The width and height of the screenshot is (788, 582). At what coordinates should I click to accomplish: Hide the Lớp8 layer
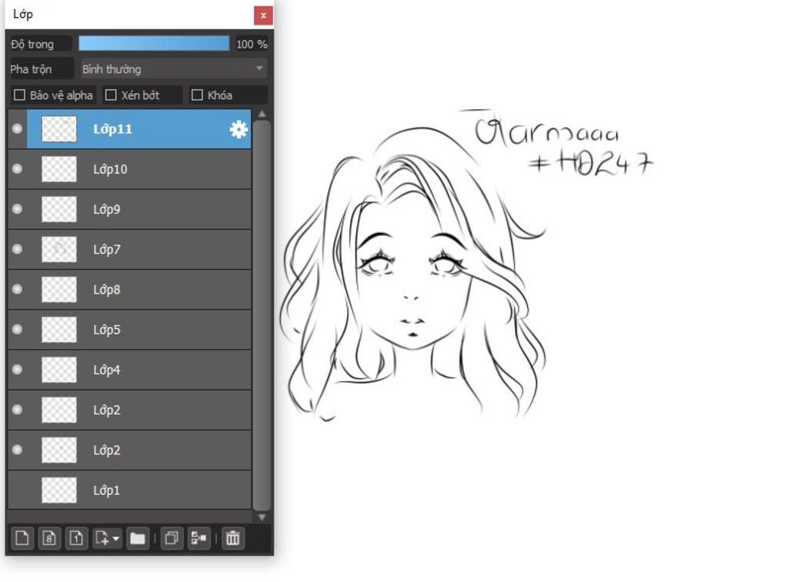click(x=17, y=289)
